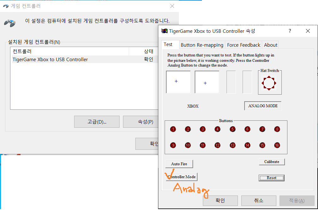Click the TigerGame properties title bar icon
This screenshot has width=318, height=210.
point(164,31)
